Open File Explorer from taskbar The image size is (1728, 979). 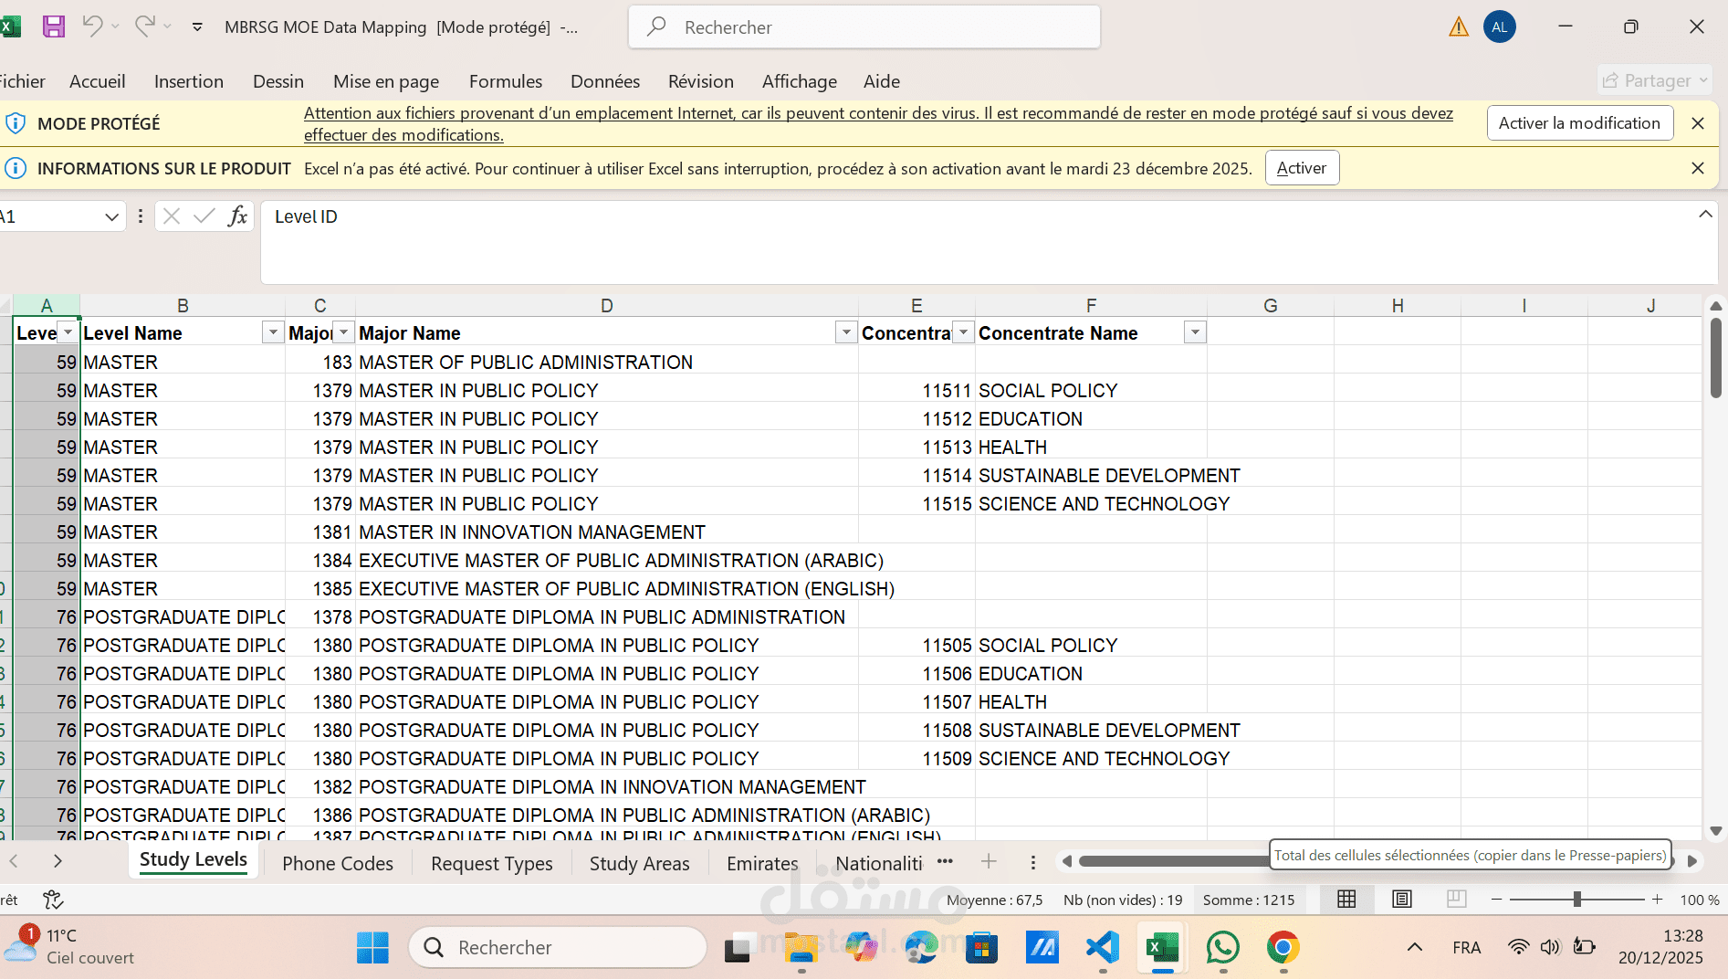pos(801,947)
